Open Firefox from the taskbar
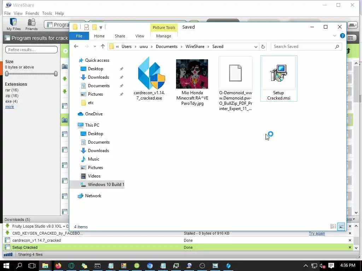The width and height of the screenshot is (362, 271). coord(58,266)
